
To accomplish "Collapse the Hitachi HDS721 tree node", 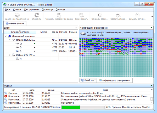I will [x=10, y=40].
